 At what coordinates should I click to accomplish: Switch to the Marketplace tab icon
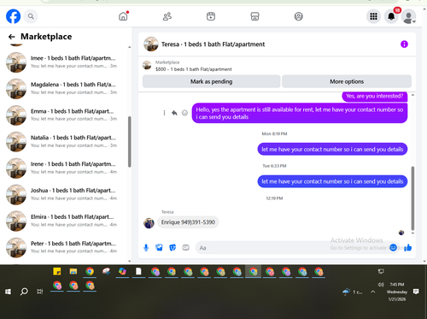pos(254,16)
